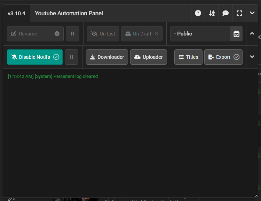Toggle the checkmark on Disable Notifs
The height and width of the screenshot is (201, 261).
pyautogui.click(x=56, y=57)
